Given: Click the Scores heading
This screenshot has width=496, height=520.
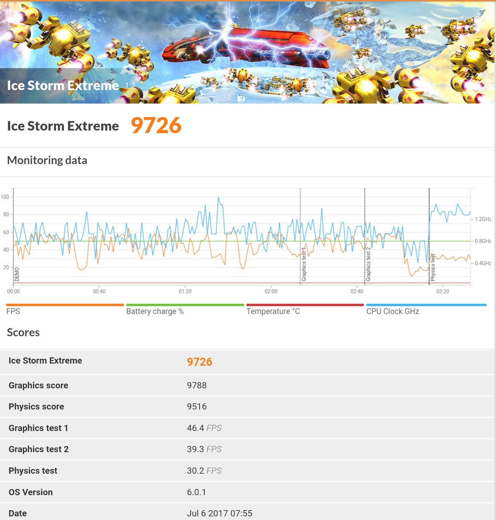Looking at the screenshot, I should [x=23, y=333].
